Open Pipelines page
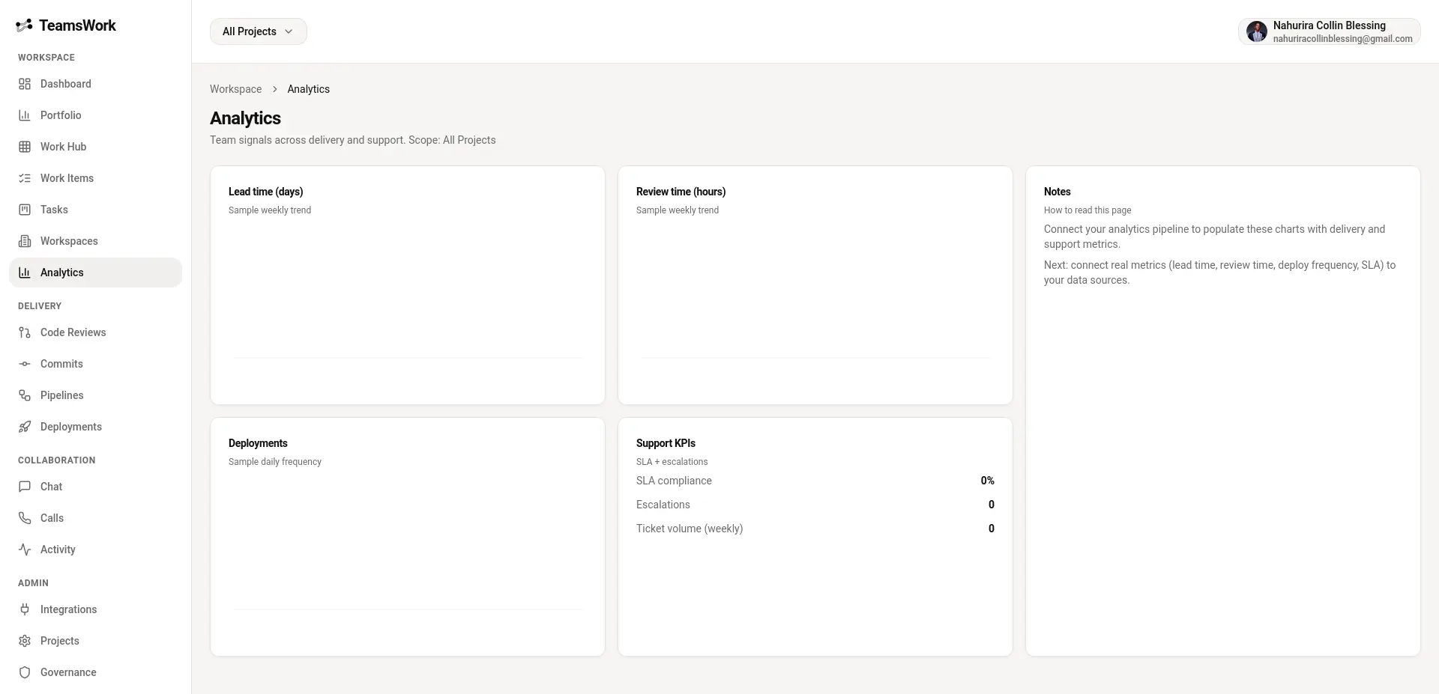The width and height of the screenshot is (1439, 694). (x=95, y=395)
